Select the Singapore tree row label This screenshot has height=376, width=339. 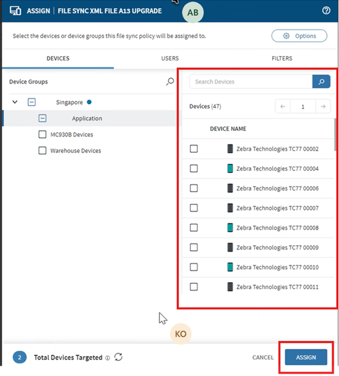(x=69, y=102)
